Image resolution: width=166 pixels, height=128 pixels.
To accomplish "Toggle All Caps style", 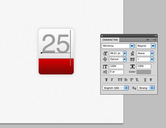I will pos(120,80).
